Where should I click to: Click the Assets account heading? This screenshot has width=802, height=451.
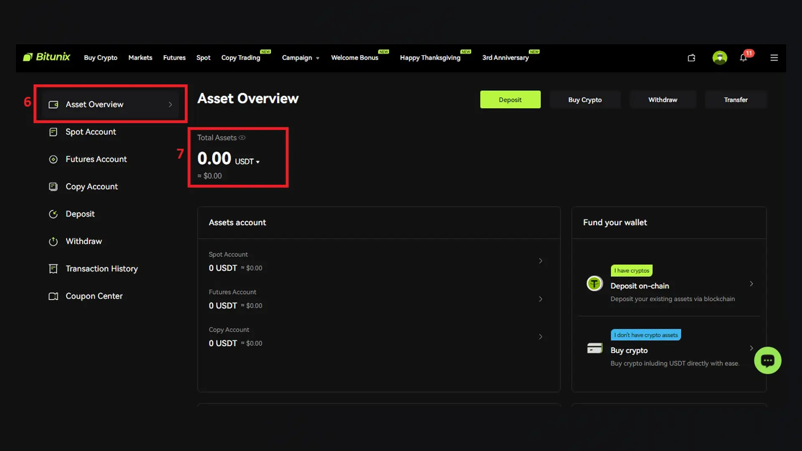[x=237, y=223]
